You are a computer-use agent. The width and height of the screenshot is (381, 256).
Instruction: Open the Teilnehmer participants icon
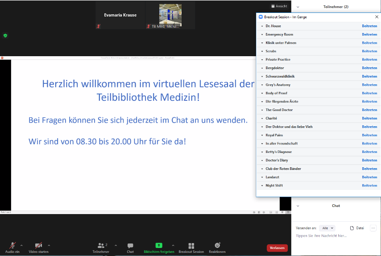click(x=102, y=245)
